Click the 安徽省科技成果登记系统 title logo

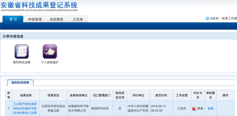pyautogui.click(x=39, y=6)
